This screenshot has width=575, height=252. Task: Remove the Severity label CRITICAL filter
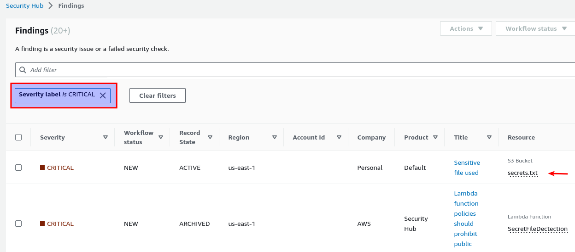tap(103, 95)
